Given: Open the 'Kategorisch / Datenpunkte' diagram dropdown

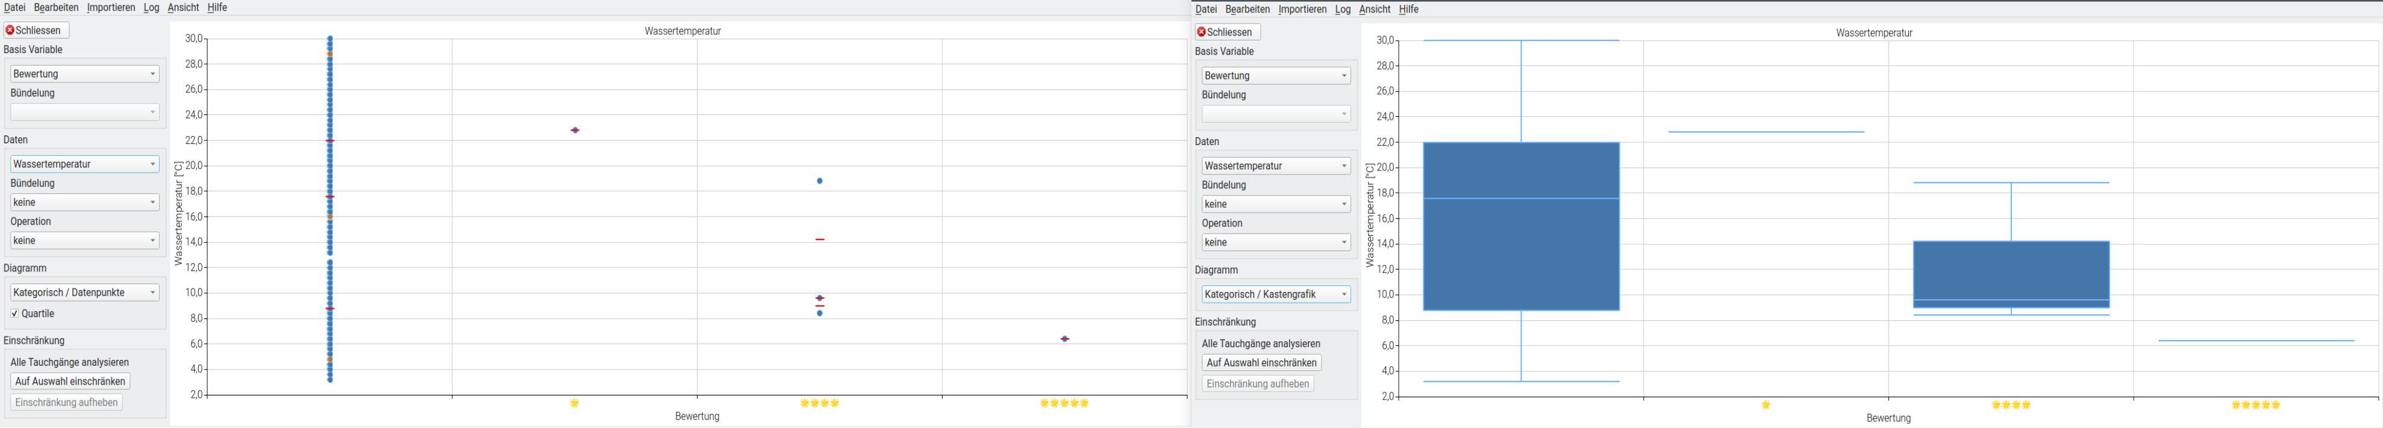Looking at the screenshot, I should click(x=84, y=293).
